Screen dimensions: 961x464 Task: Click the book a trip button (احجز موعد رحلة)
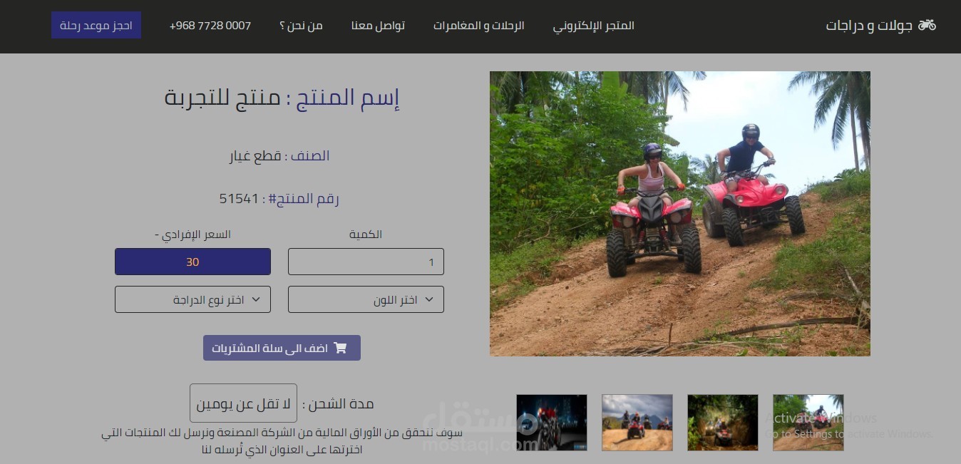point(96,25)
